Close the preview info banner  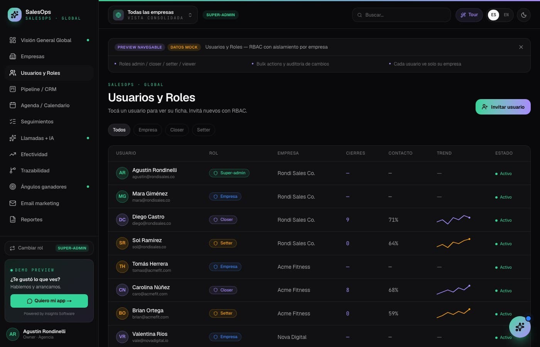(521, 47)
